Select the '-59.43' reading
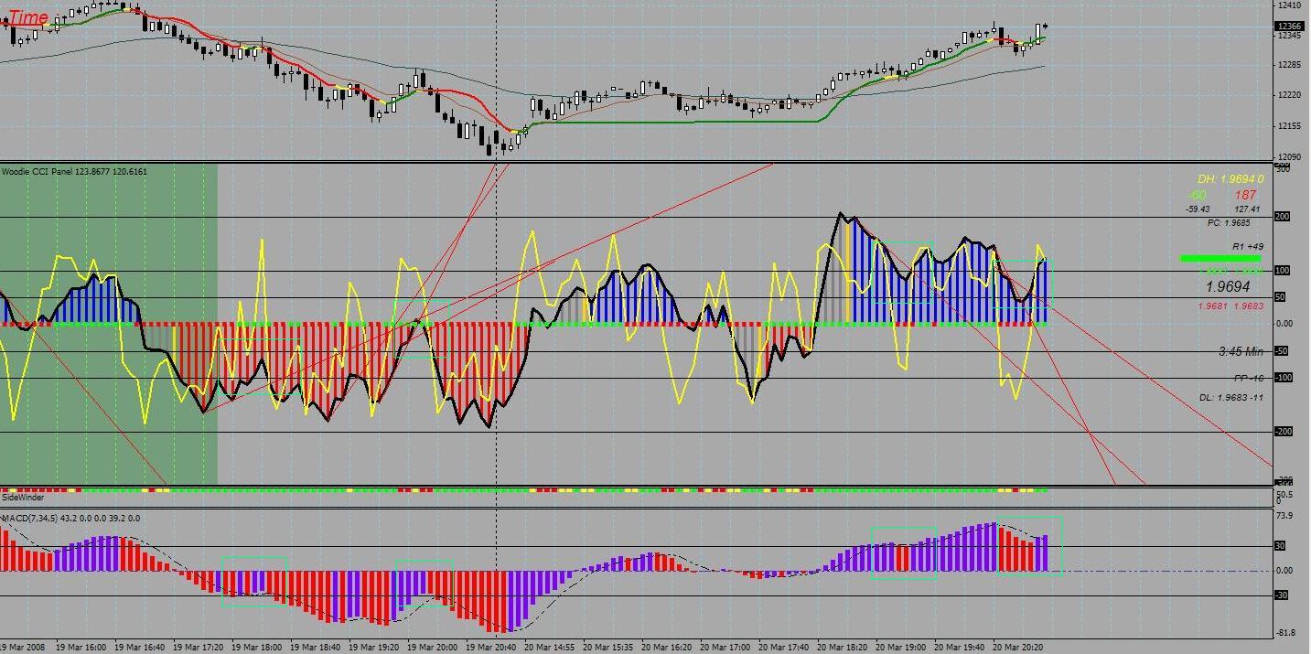 tap(1198, 209)
